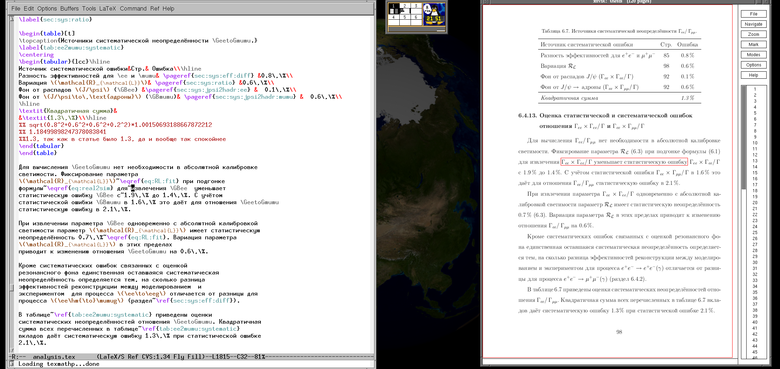Select the miniature window in pager desktop 2
This screenshot has height=369, width=780.
[x=402, y=11]
